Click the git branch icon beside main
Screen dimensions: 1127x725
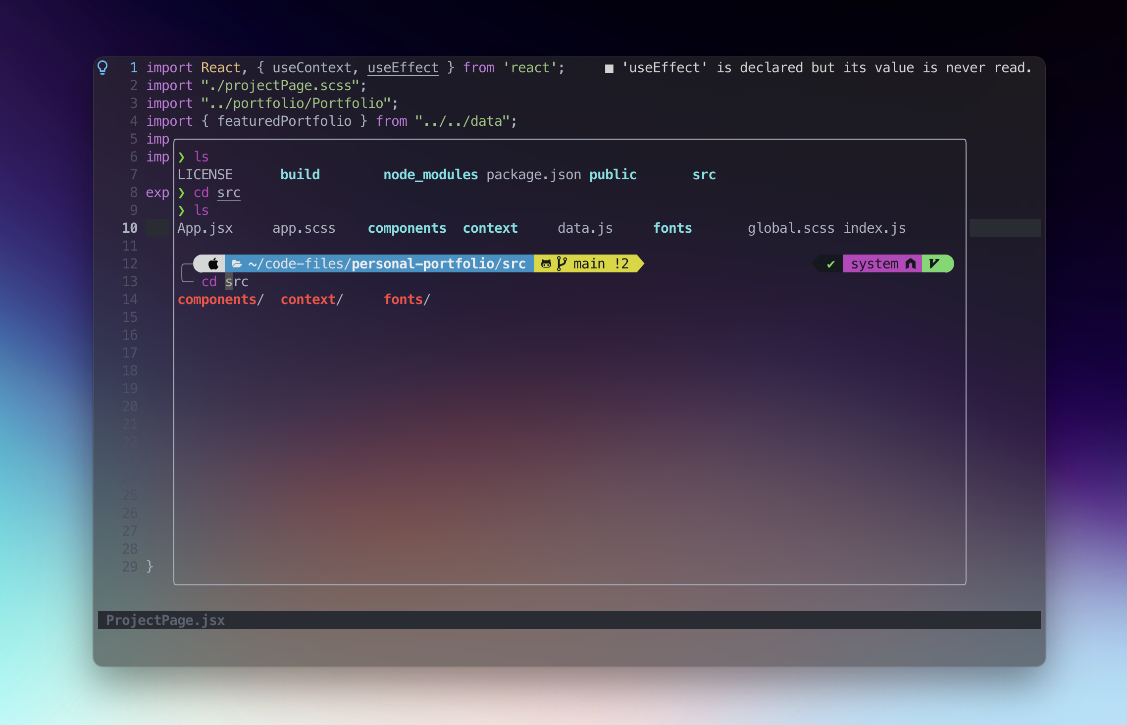[561, 264]
